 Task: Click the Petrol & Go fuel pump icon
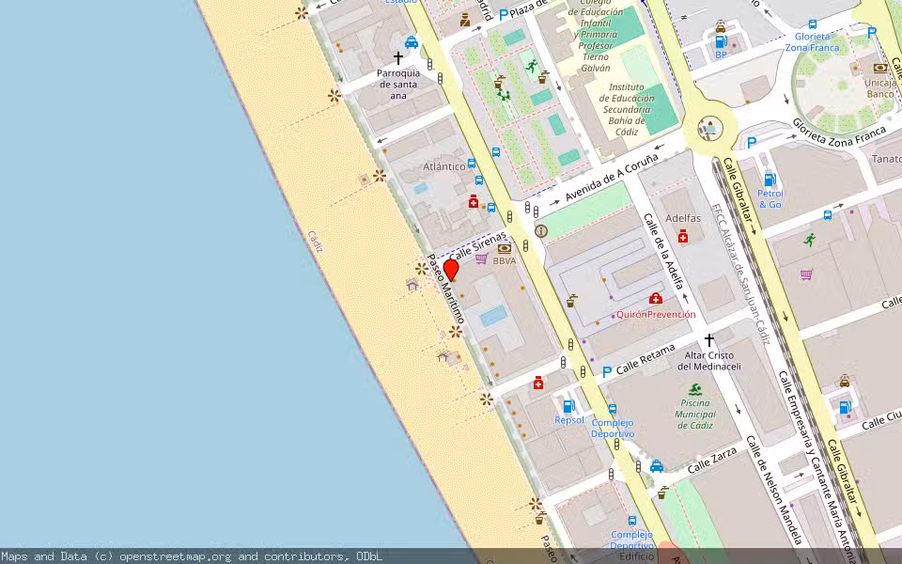[770, 180]
